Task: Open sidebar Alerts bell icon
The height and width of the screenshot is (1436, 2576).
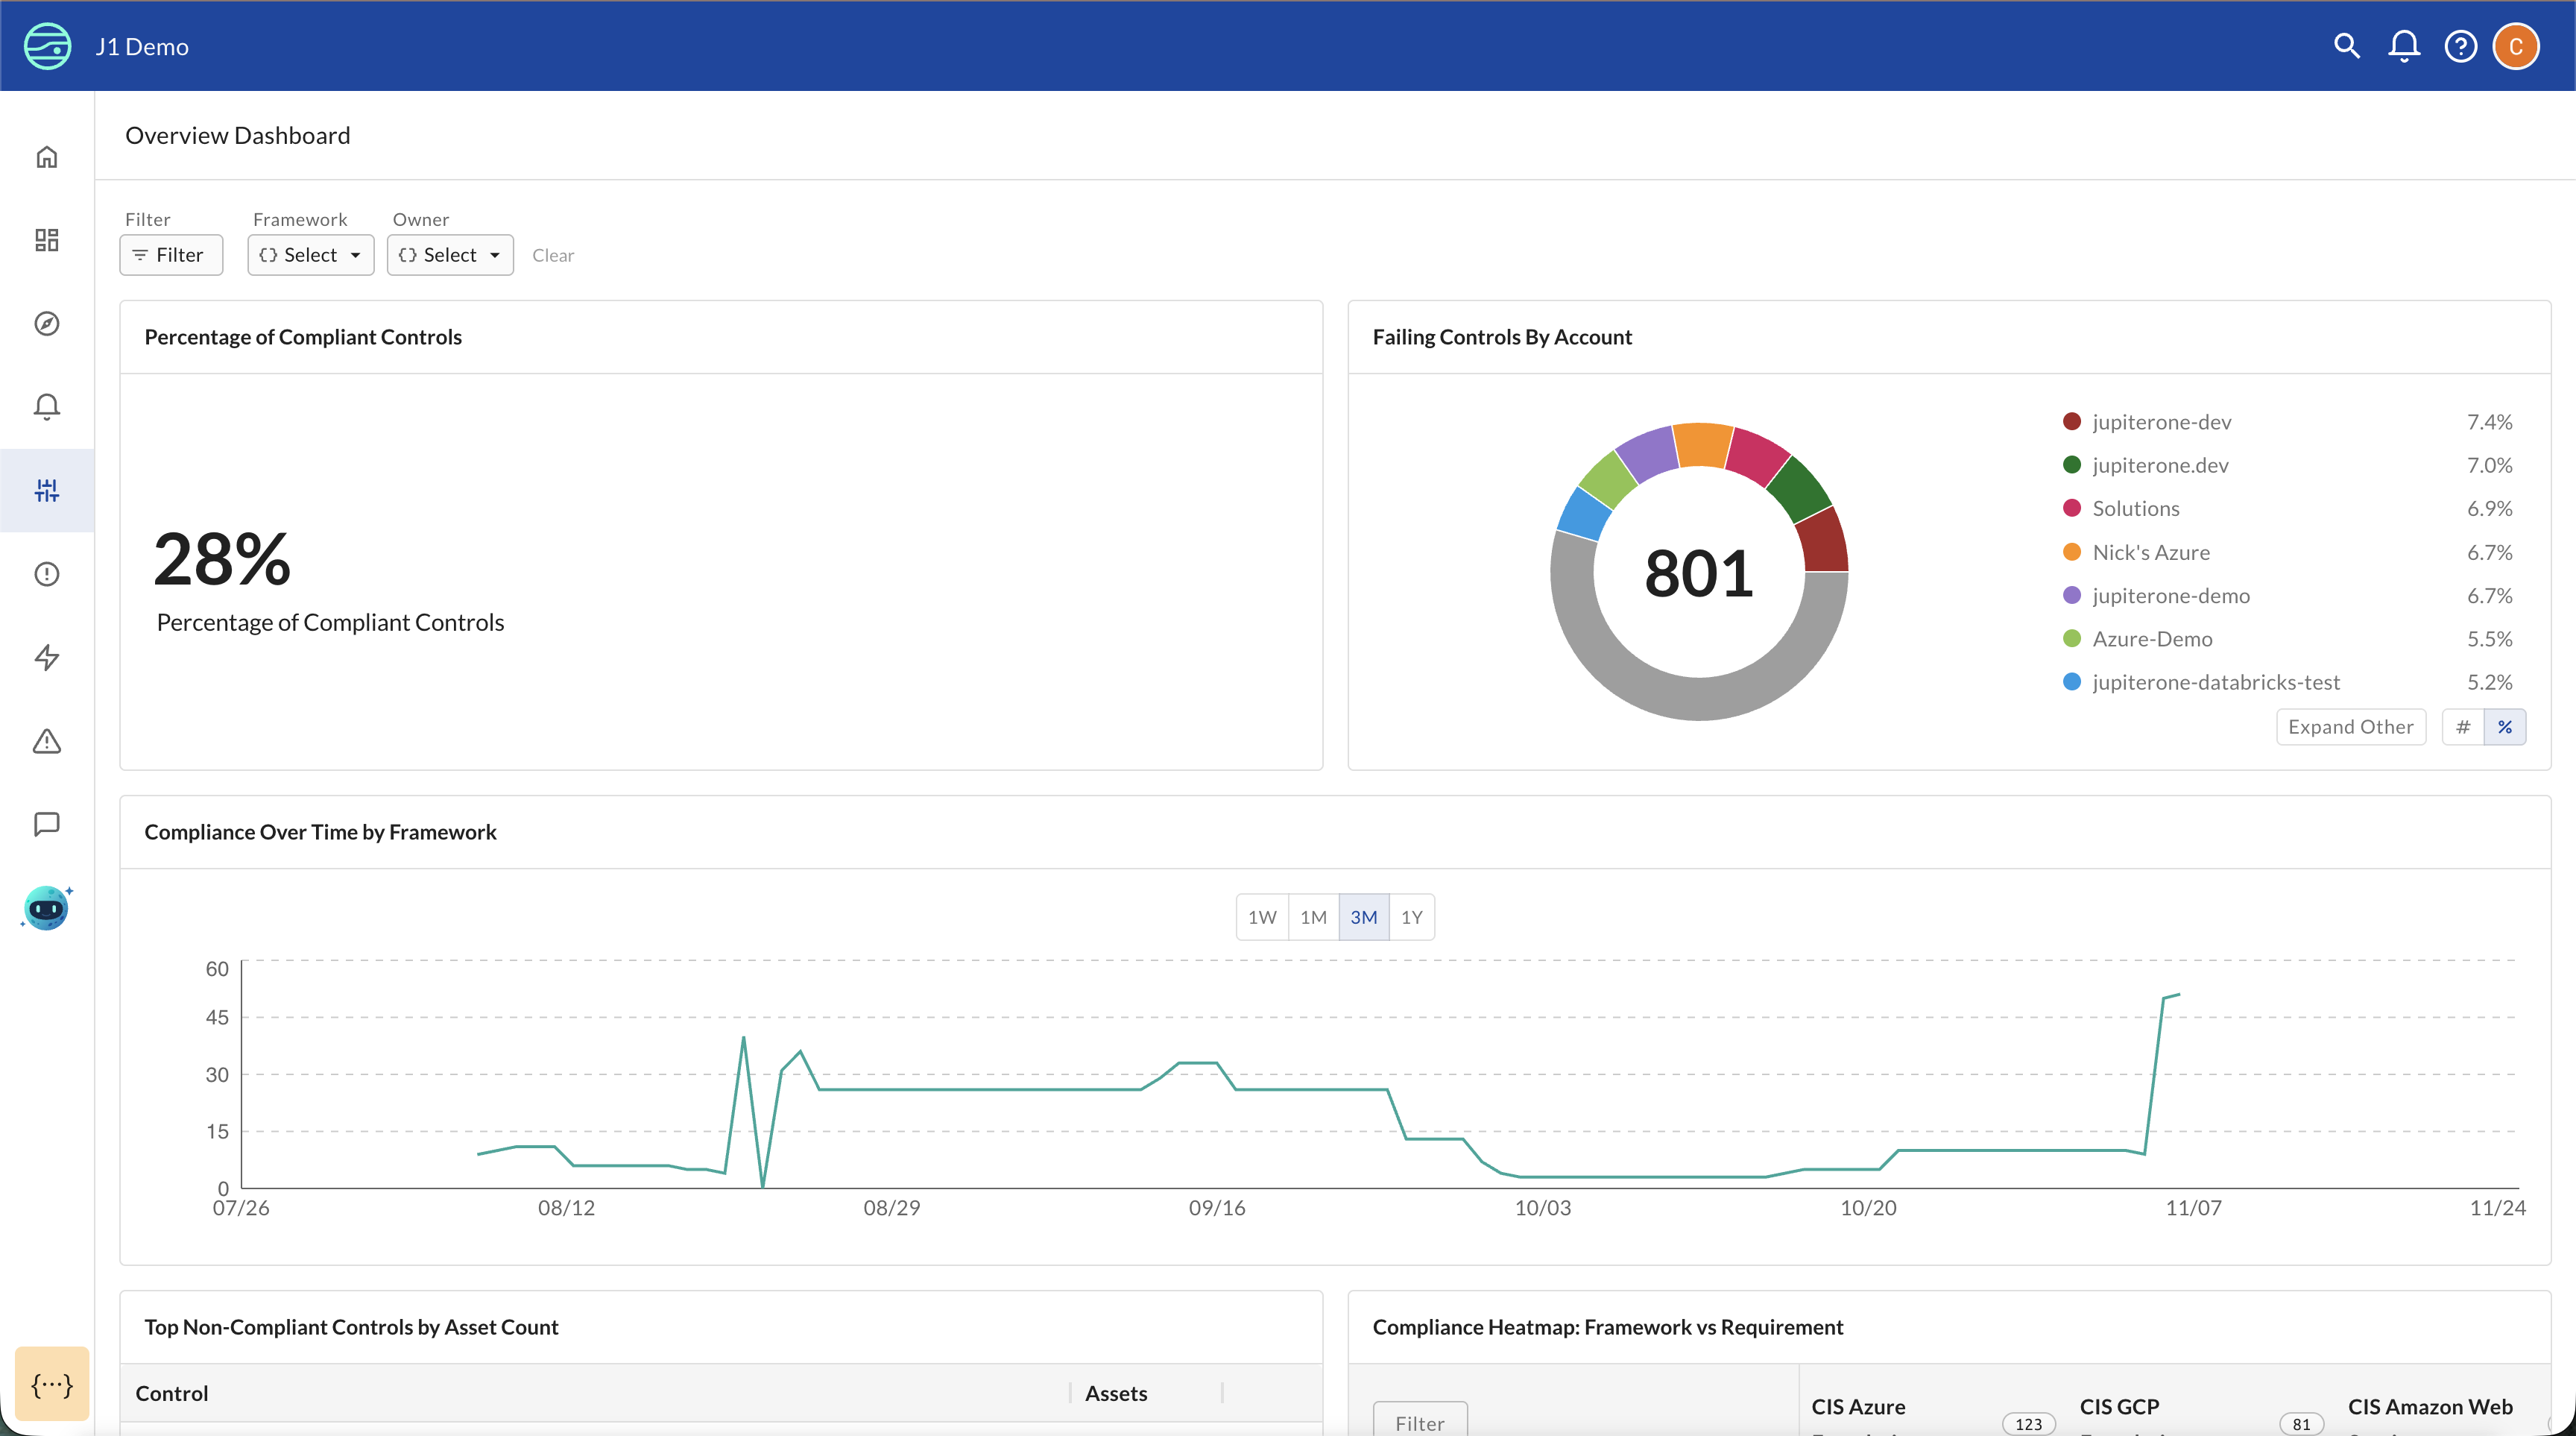Action: 46,406
